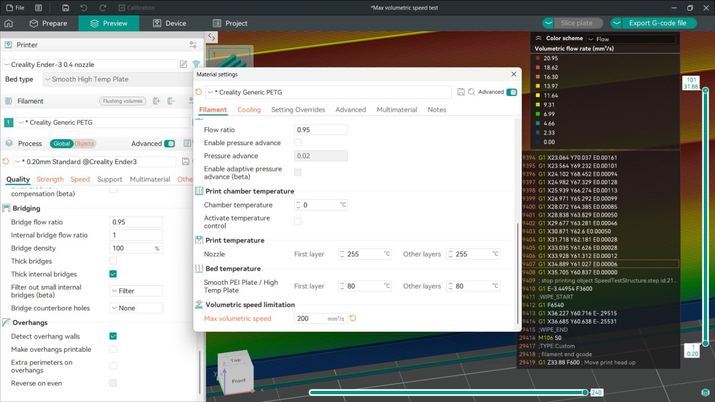Open the process Multimaterial tab
The height and width of the screenshot is (402, 715).
[150, 179]
